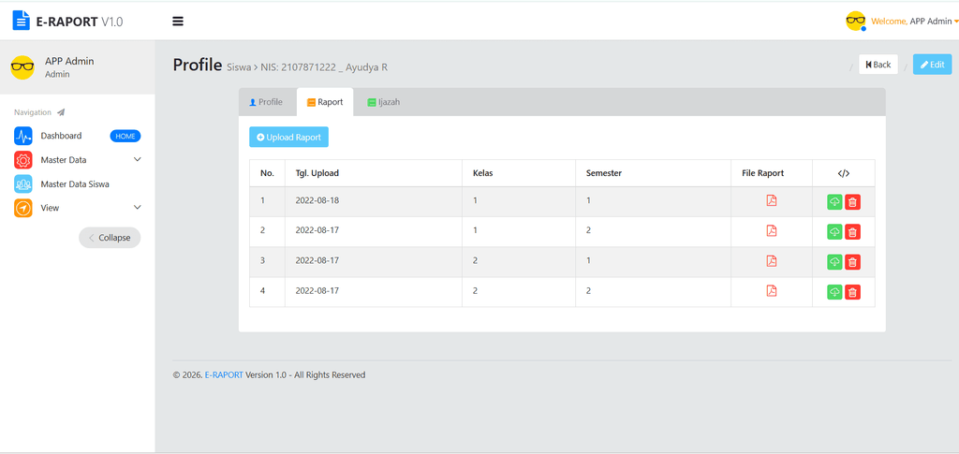Click the Dashboard pulse icon

(x=23, y=136)
